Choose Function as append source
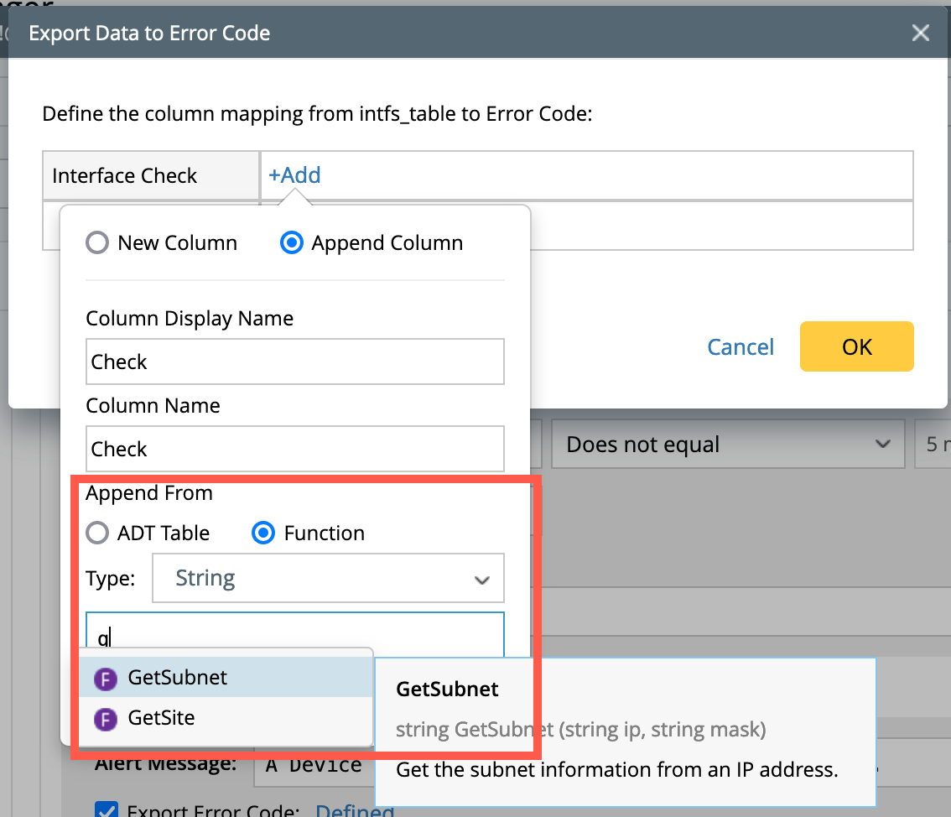 coord(264,533)
